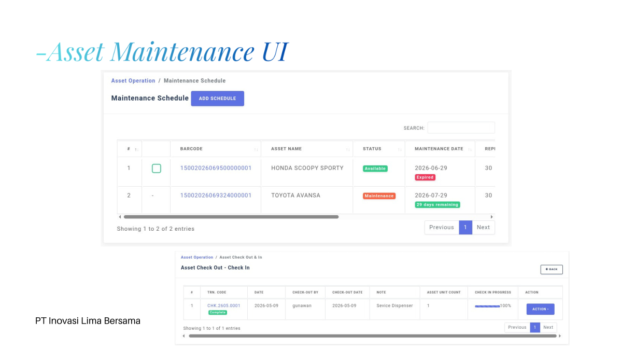The width and height of the screenshot is (622, 350).
Task: Go to Previous page in Check Out table
Action: pos(517,327)
